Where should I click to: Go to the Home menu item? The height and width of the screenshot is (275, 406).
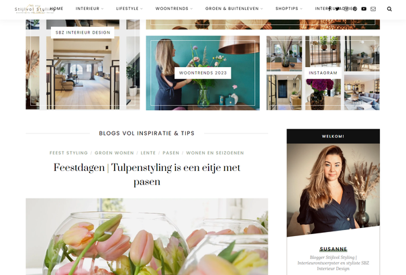(56, 9)
